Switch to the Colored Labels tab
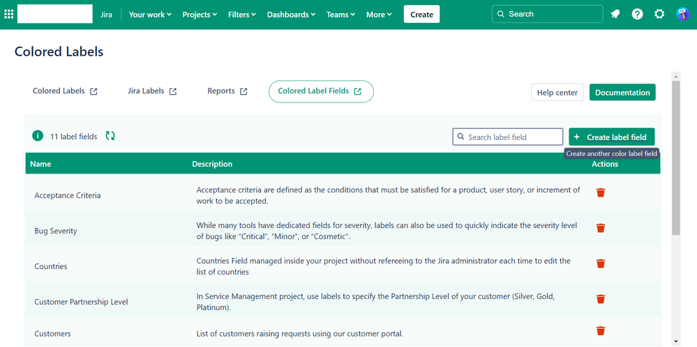The height and width of the screenshot is (347, 697). pos(65,91)
